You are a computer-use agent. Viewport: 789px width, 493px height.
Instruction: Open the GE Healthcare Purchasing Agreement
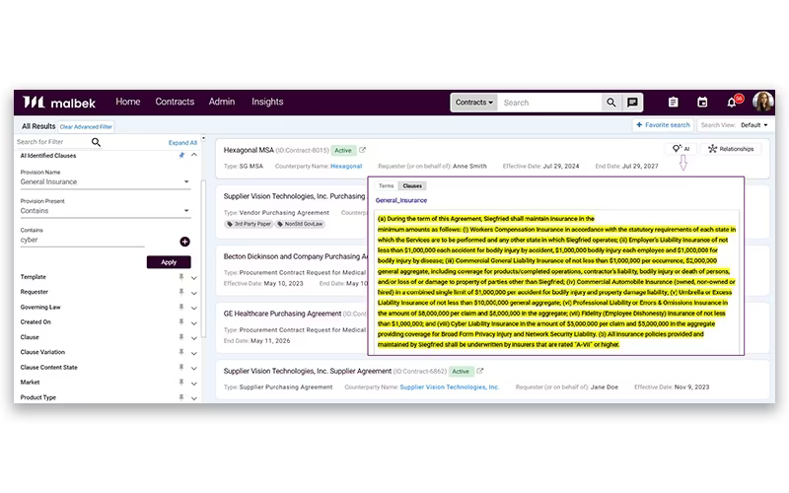coord(282,314)
